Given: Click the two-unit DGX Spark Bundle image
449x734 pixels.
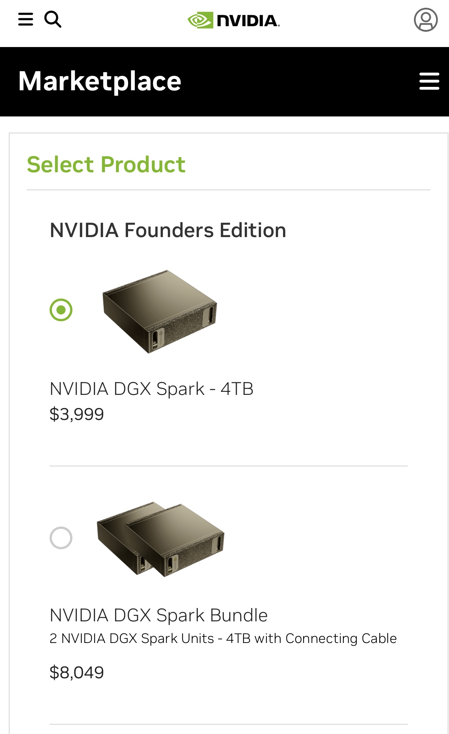Looking at the screenshot, I should tap(161, 539).
